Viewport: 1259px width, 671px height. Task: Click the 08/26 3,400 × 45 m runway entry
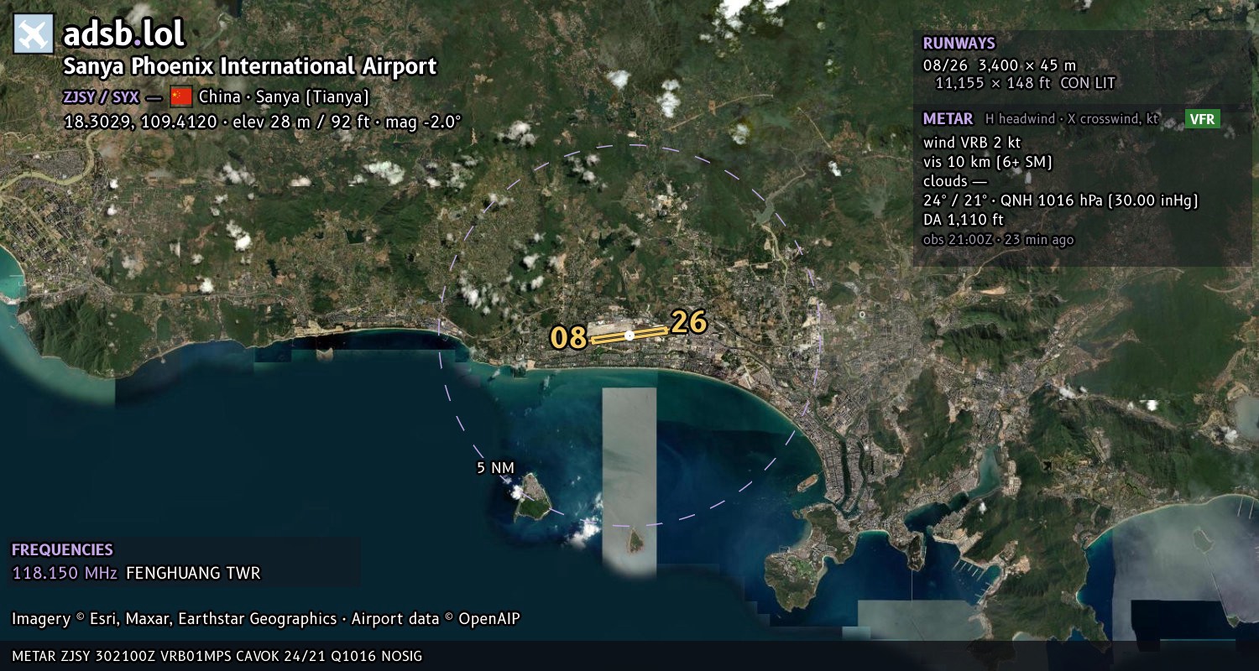999,65
